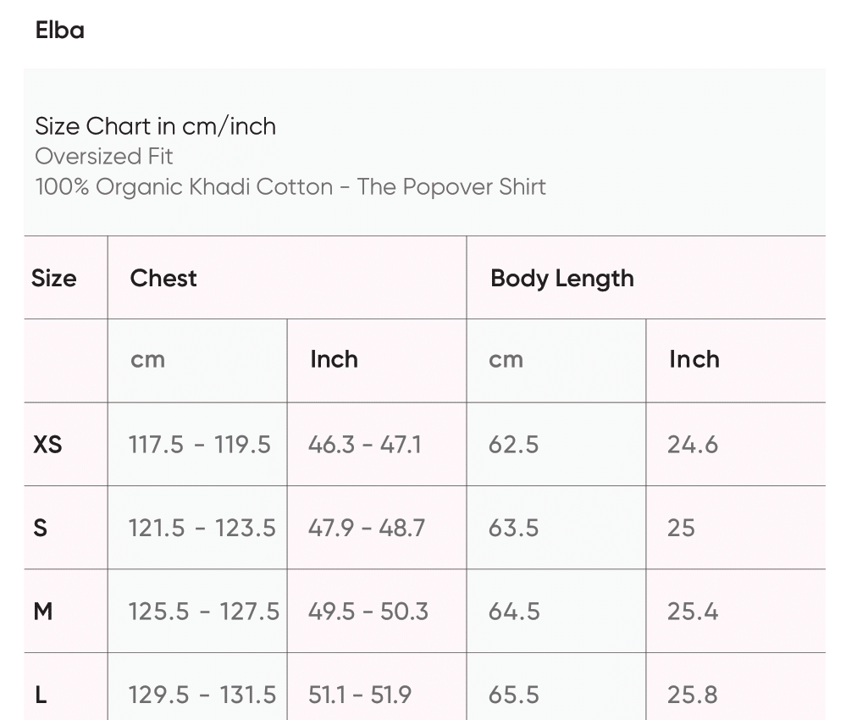Click the Inch subheader under Chest
Screen dimensions: 857x720
(x=334, y=359)
